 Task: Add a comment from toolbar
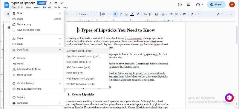point(151,14)
